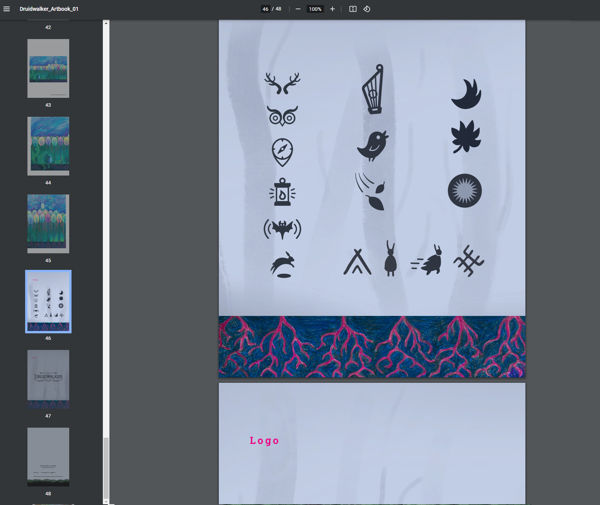This screenshot has width=600, height=505.
Task: Click the pink Logo text
Action: click(264, 440)
